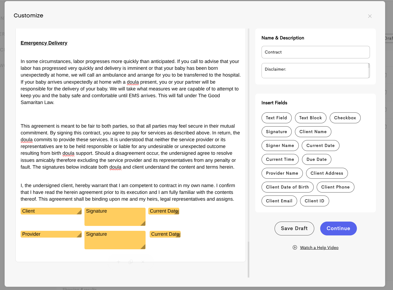Viewport: 393px width, 290px height.
Task: Insert a Signature field from the panel
Action: 276,132
